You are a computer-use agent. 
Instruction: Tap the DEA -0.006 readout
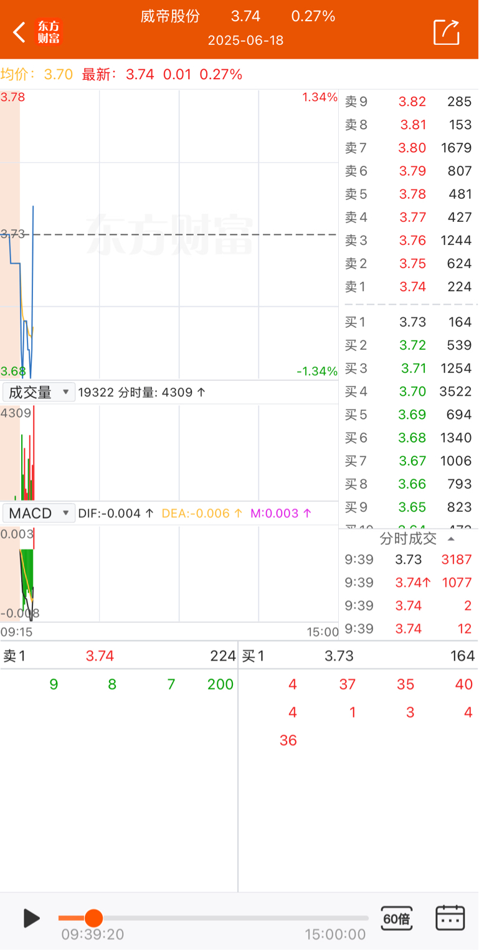tap(202, 514)
